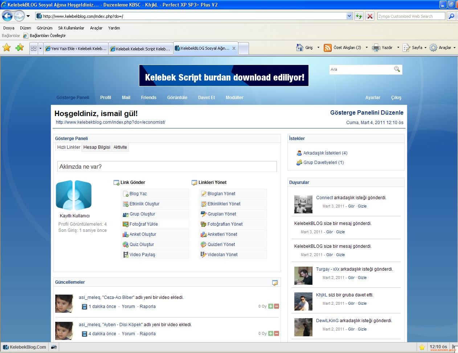Switch to the Aktivite tab
The width and height of the screenshot is (458, 353).
[x=120, y=147]
